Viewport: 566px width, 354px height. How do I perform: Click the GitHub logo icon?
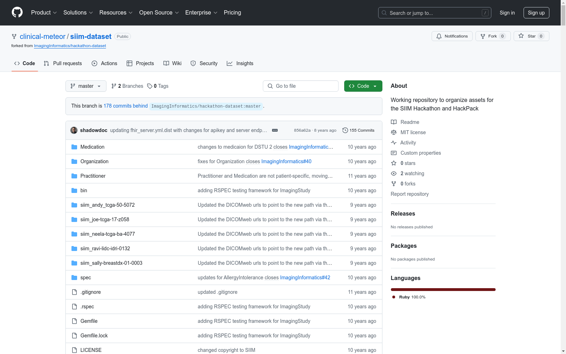(x=17, y=12)
